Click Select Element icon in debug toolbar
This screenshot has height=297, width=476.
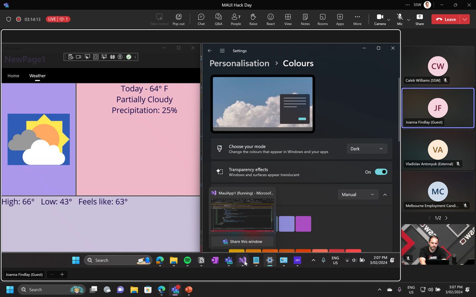tap(87, 57)
